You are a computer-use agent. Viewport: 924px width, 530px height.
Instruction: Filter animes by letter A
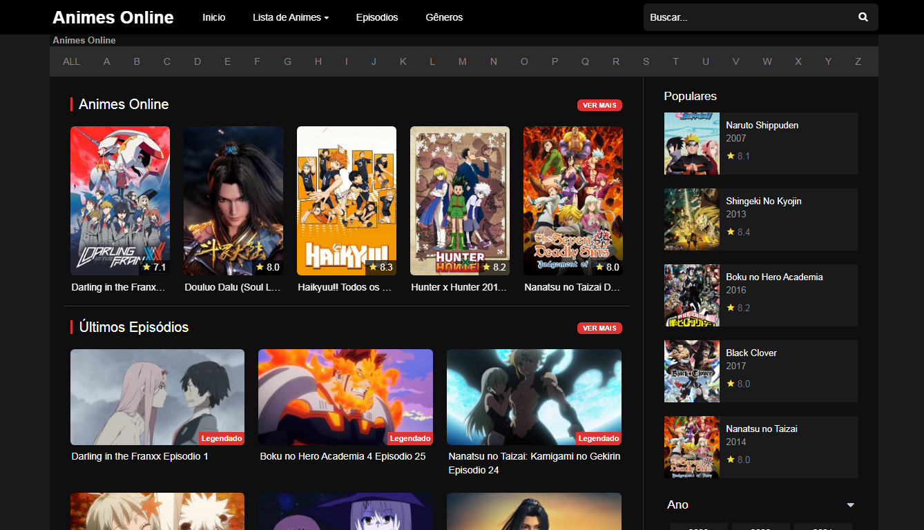107,61
